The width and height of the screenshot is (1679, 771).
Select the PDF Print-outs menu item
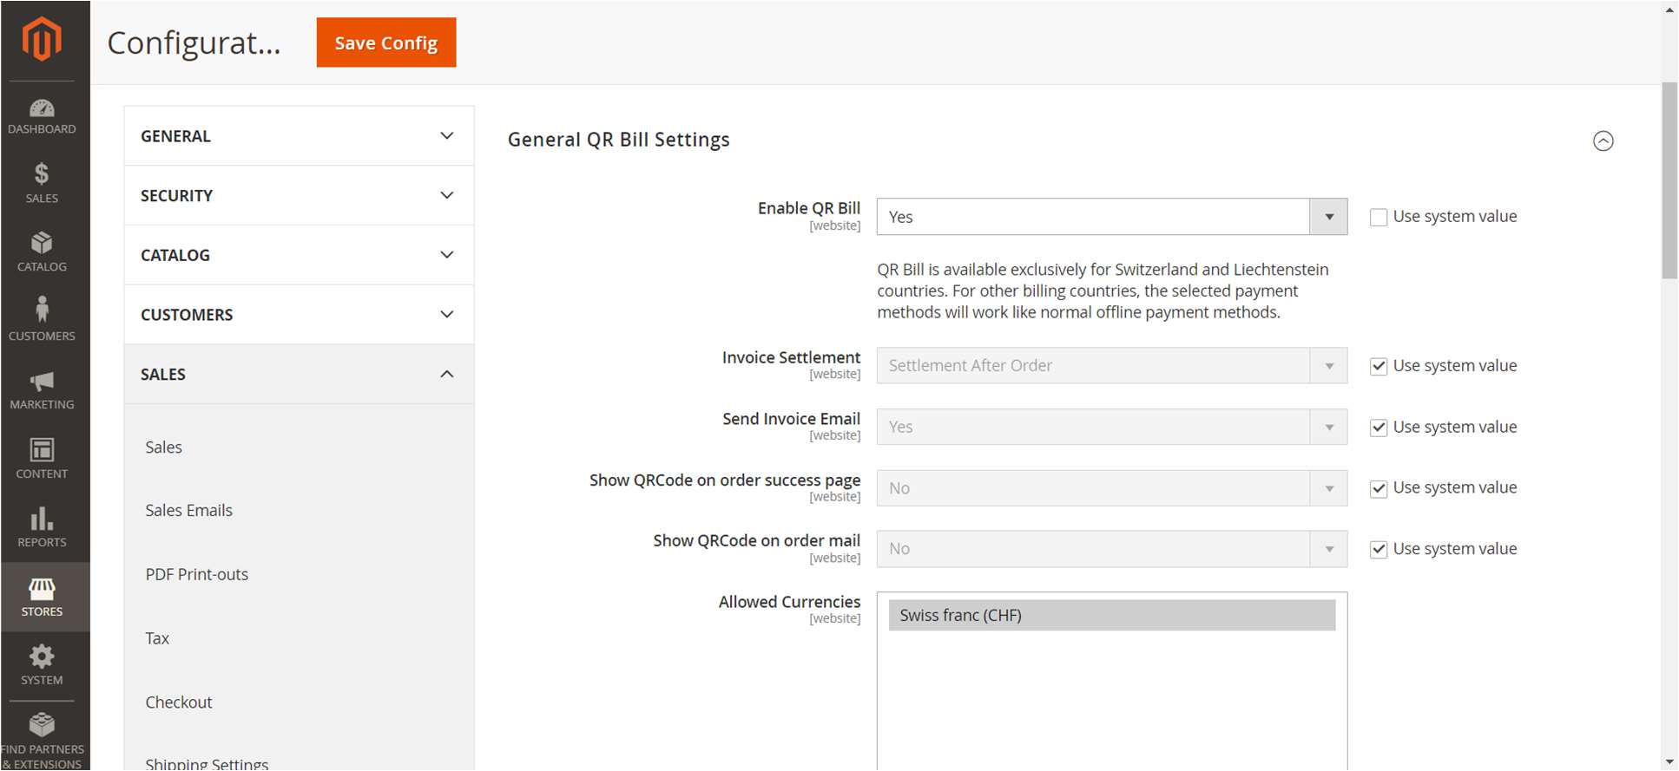(x=197, y=575)
